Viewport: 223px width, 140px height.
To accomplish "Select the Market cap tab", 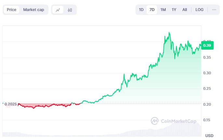I will [33, 10].
